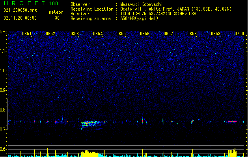Click the HROFFT title text
Screen dimensions: 248x157
pyautogui.click(x=24, y=3)
